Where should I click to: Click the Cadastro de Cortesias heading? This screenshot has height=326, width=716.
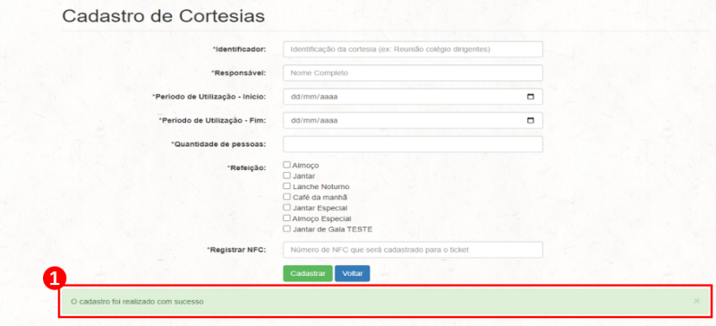pyautogui.click(x=164, y=16)
